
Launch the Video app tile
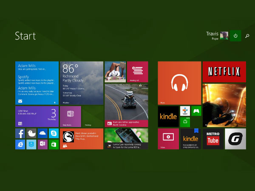pyautogui.click(x=168, y=139)
